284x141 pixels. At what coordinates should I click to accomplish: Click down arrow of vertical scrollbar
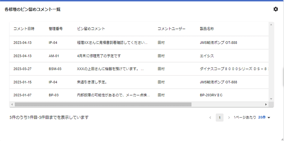pos(271,99)
